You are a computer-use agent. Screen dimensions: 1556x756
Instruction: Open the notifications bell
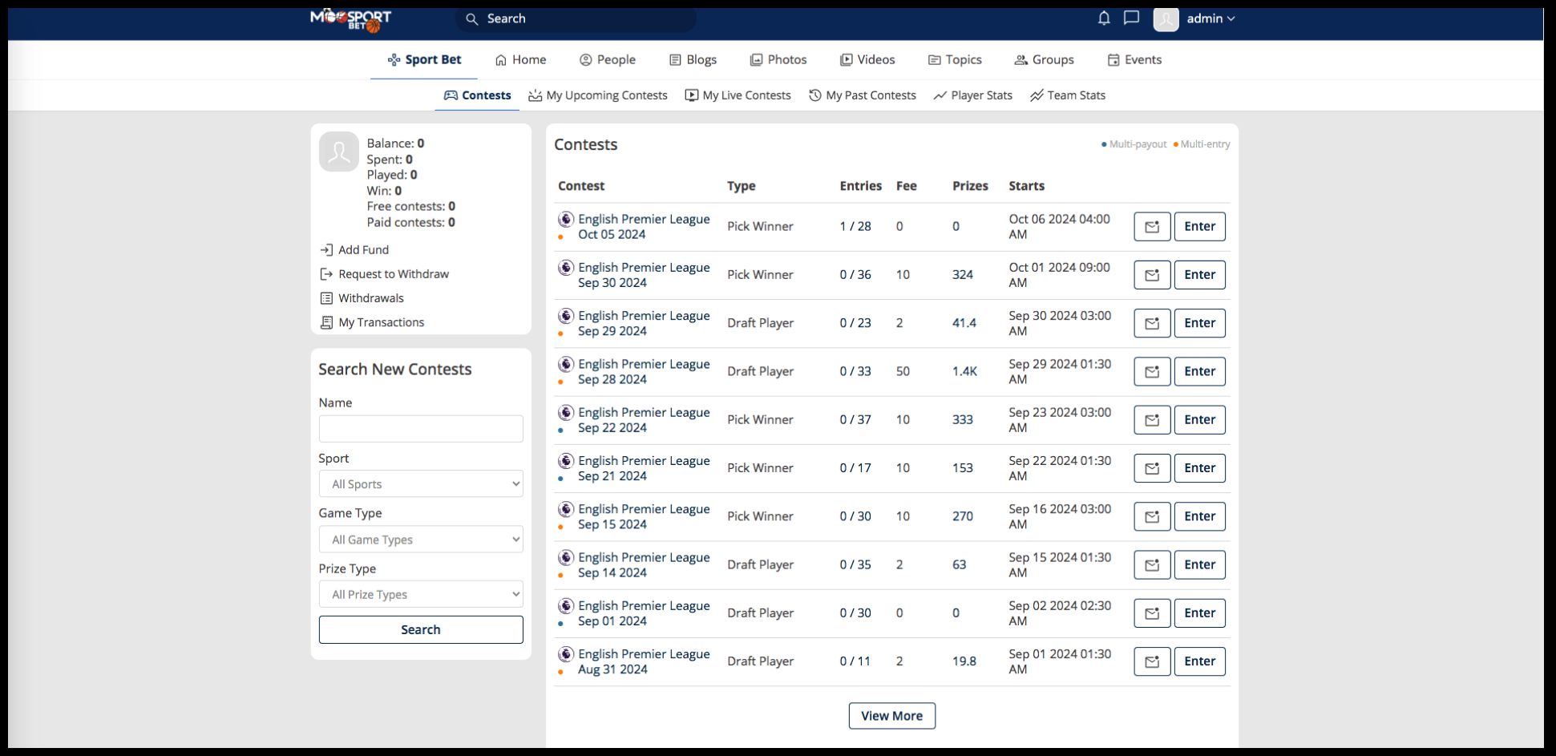[x=1104, y=18]
